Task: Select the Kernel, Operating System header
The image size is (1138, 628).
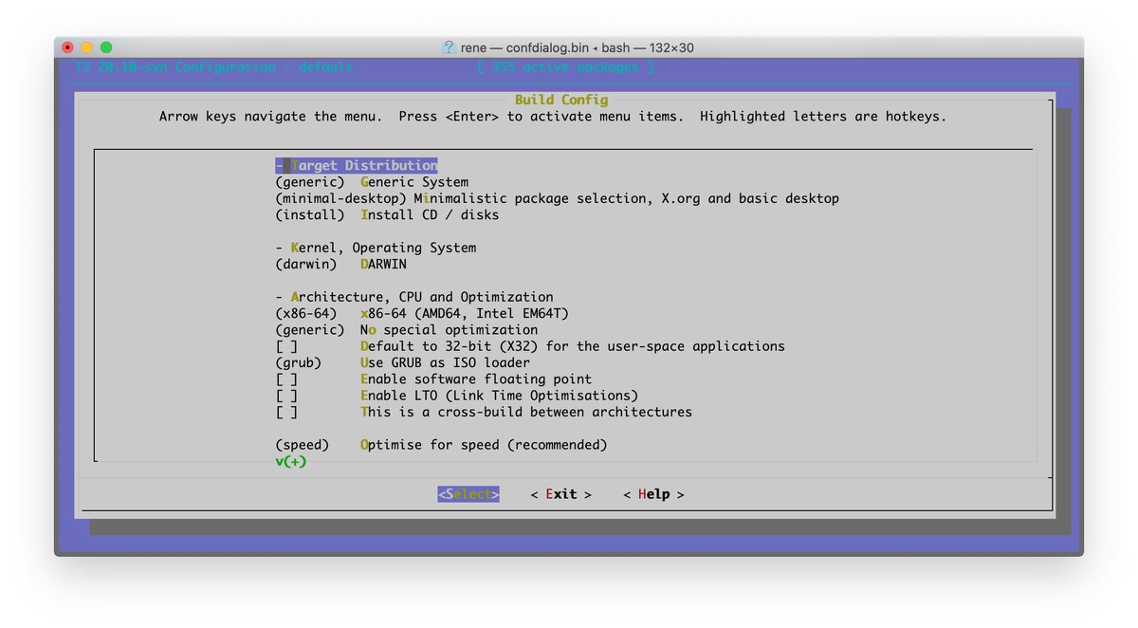Action: pyautogui.click(x=376, y=248)
